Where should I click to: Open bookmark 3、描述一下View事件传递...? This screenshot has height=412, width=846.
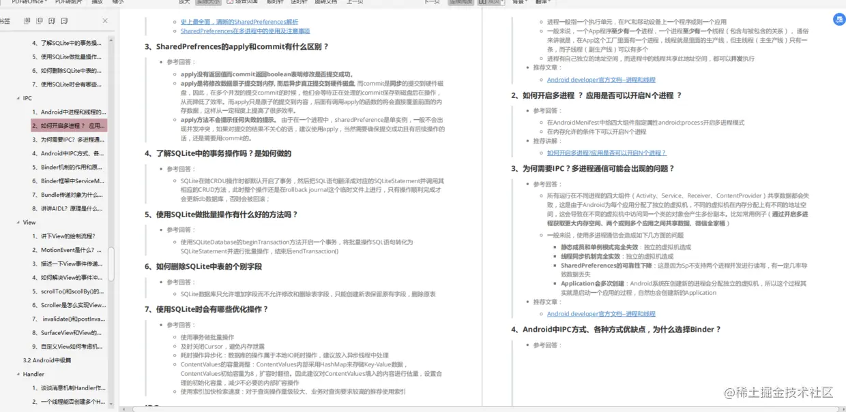[68, 264]
